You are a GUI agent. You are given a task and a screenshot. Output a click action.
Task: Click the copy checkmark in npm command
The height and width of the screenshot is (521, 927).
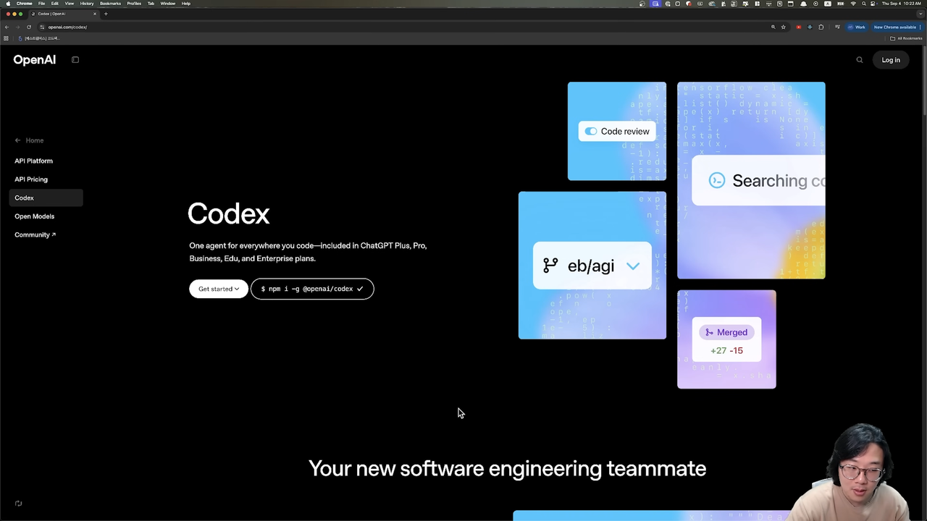360,289
